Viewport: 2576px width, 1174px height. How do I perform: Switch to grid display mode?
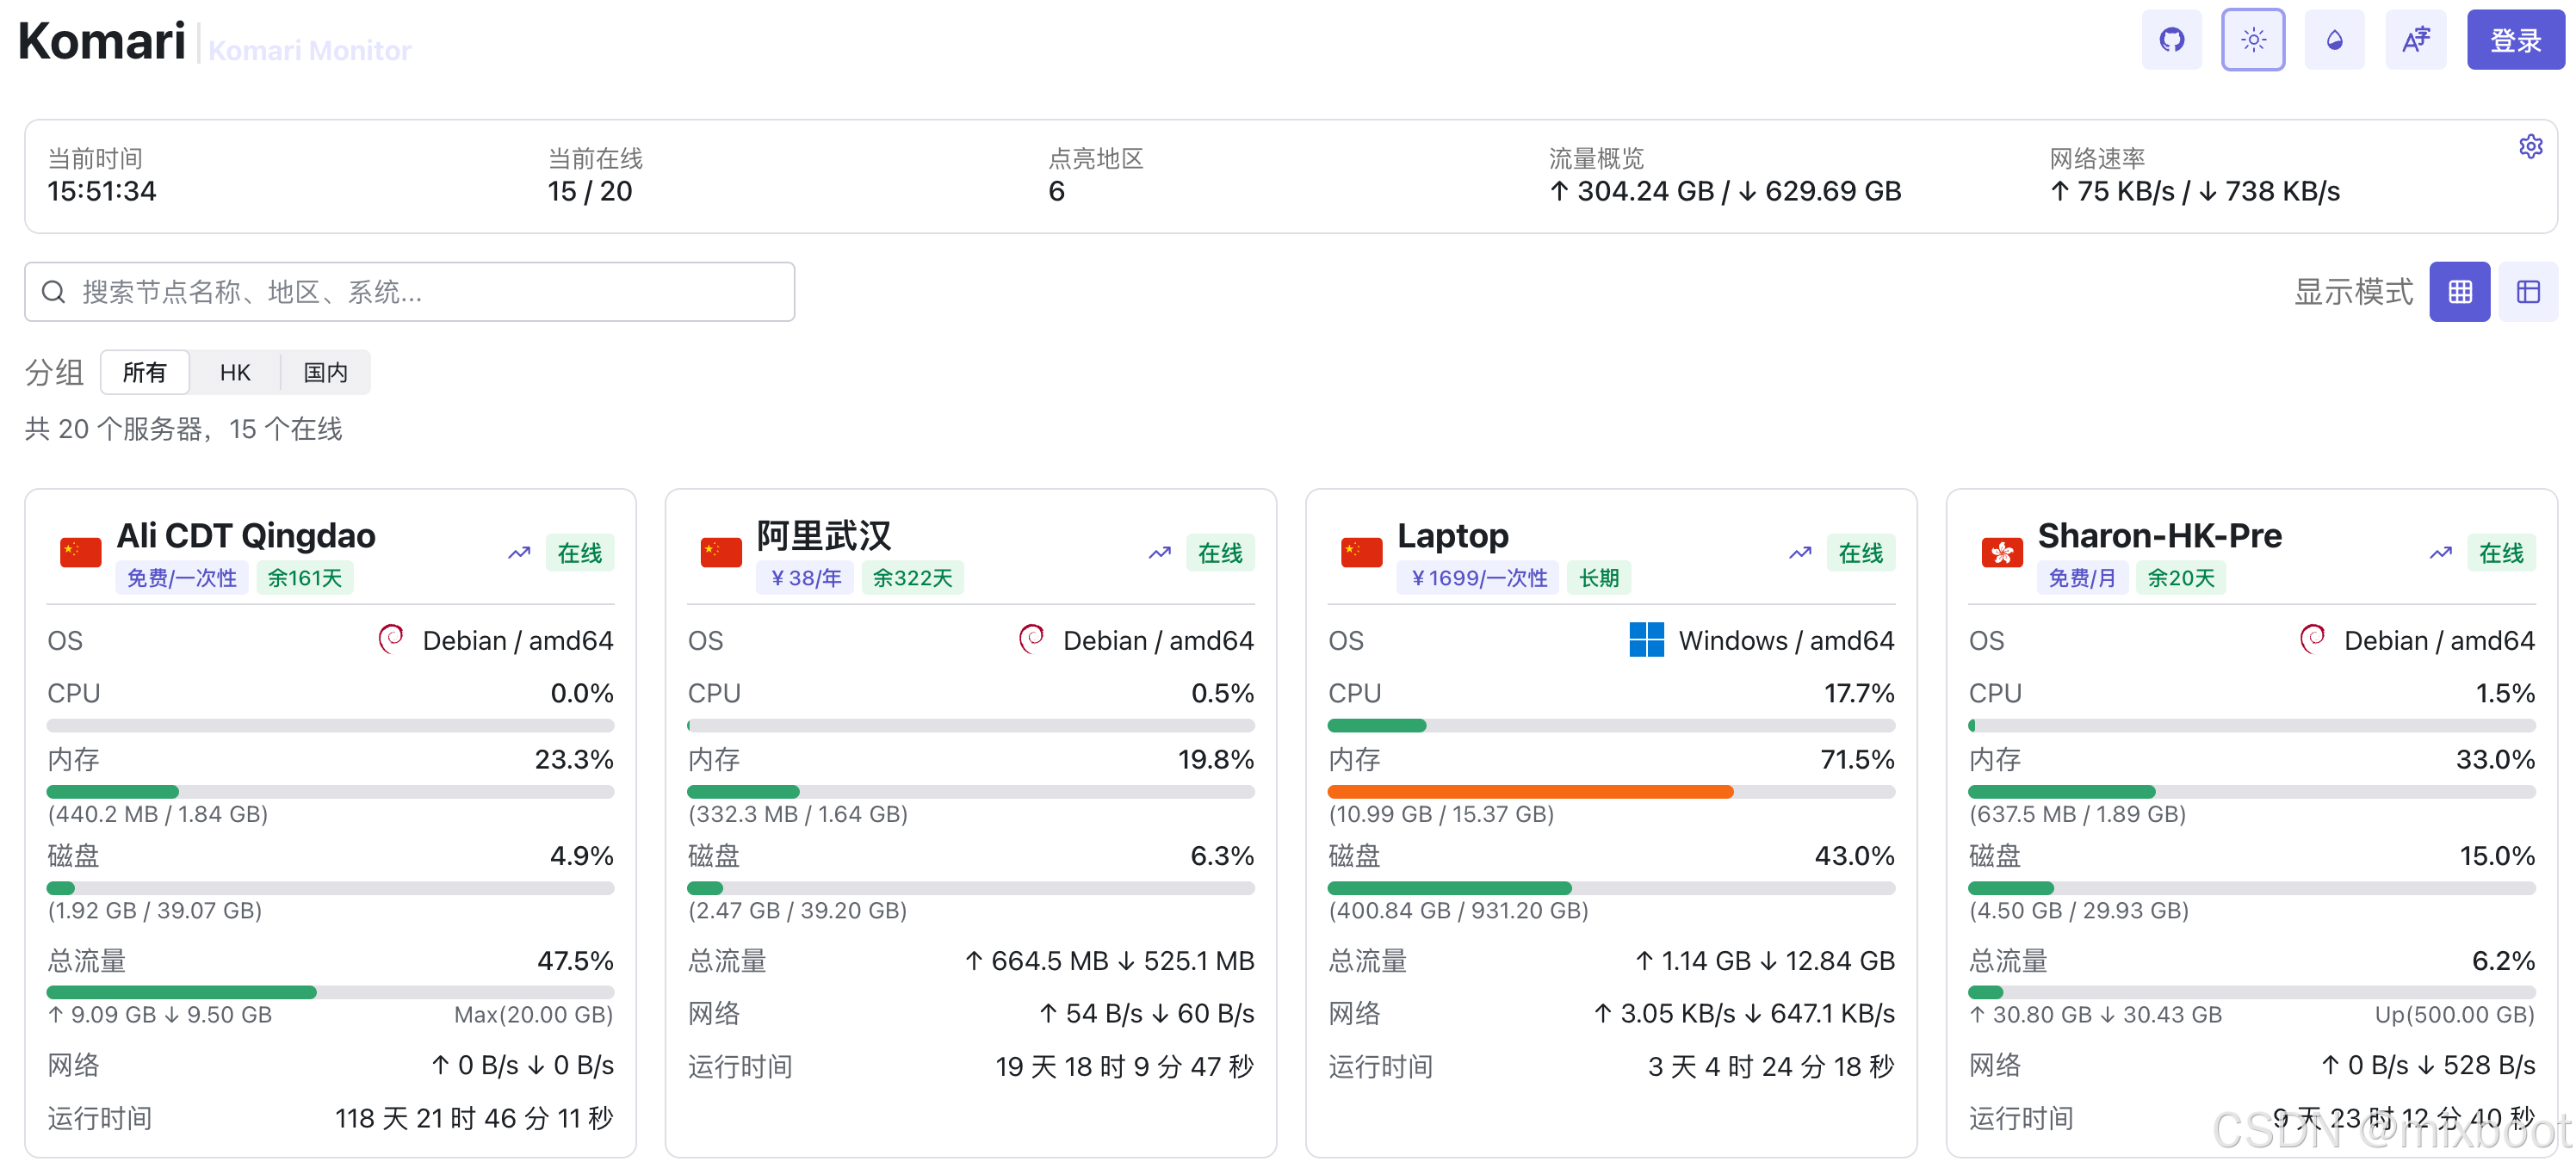click(2459, 292)
